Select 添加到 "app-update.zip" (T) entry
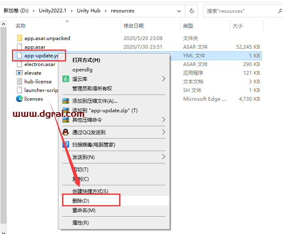282x234 pixels. pyautogui.click(x=105, y=110)
